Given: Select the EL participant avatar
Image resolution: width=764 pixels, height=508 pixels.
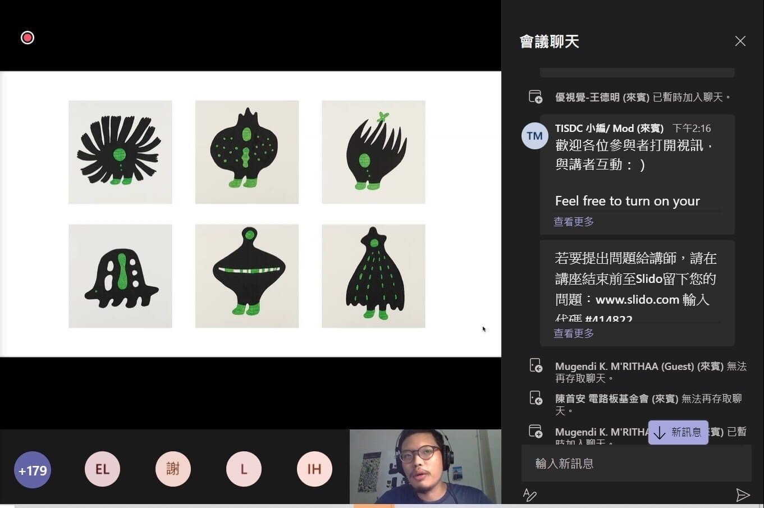Looking at the screenshot, I should [x=102, y=469].
